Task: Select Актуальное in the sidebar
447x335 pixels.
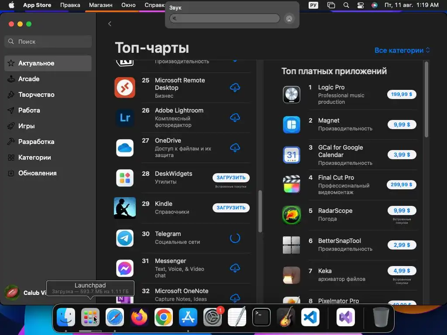Action: (48, 63)
